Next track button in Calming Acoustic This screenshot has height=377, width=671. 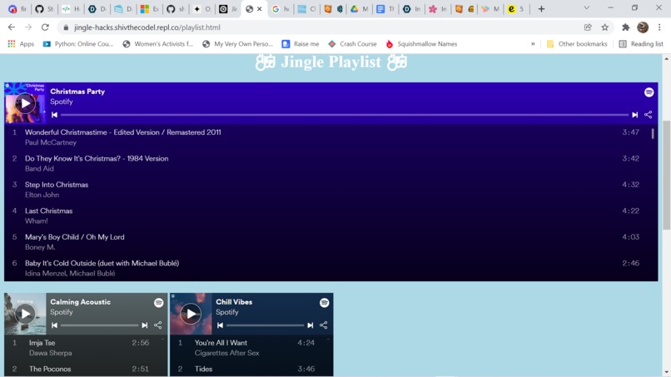[145, 325]
